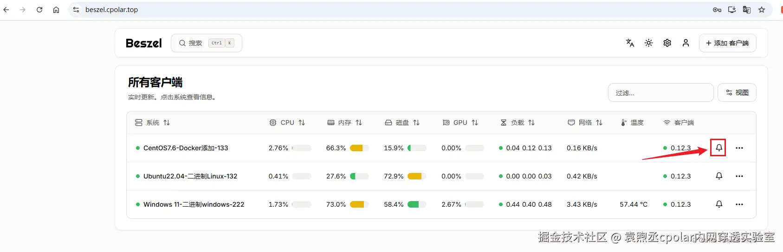Screen dimensions: 783x252
Task: Sort table by 系统 column
Action: click(x=153, y=123)
